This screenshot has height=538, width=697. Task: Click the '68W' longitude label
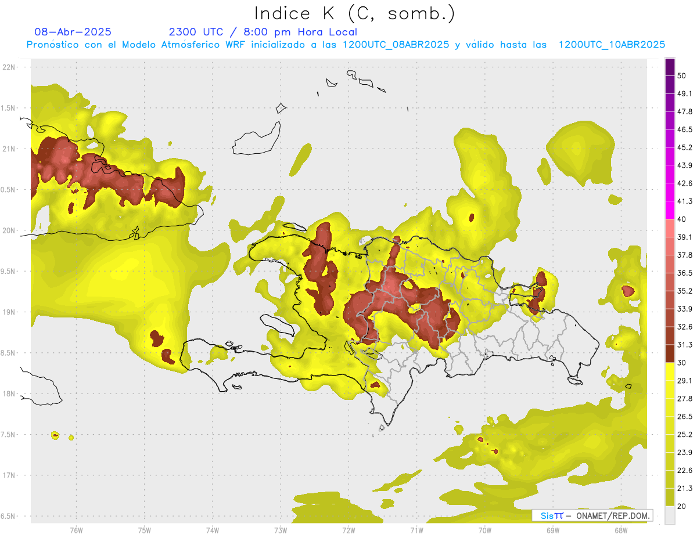click(x=620, y=530)
